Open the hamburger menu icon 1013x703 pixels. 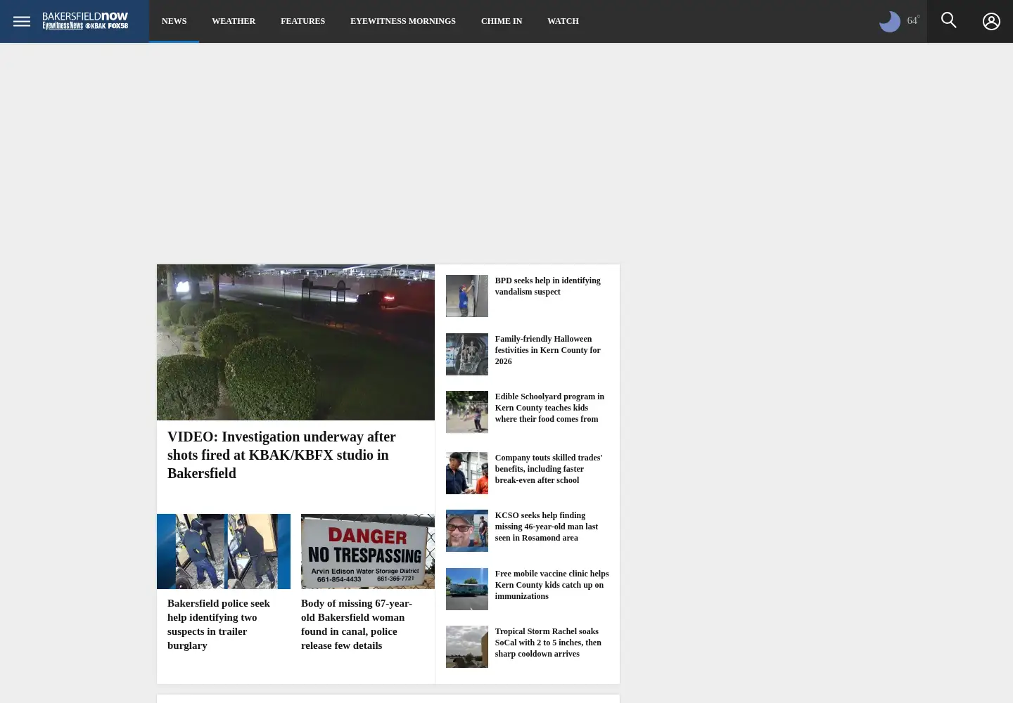coord(22,21)
